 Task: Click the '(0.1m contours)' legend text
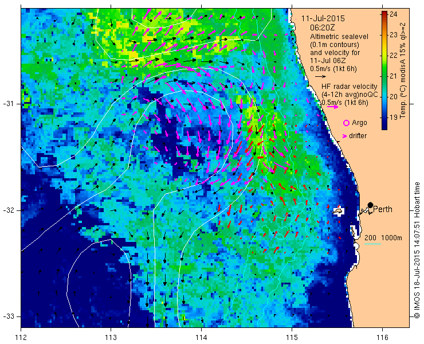click(x=335, y=44)
